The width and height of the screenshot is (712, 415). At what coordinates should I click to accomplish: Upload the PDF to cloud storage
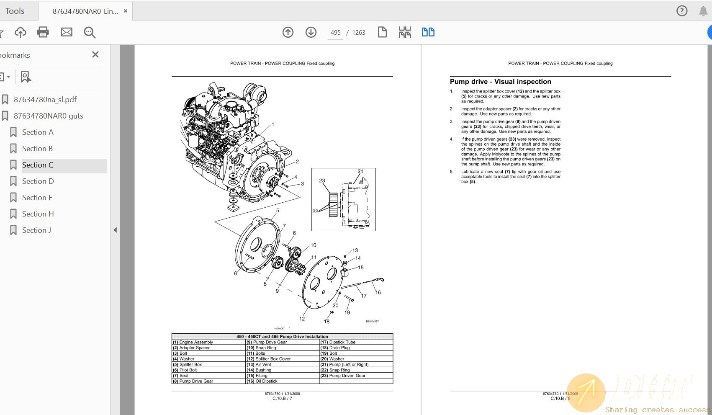click(x=20, y=32)
